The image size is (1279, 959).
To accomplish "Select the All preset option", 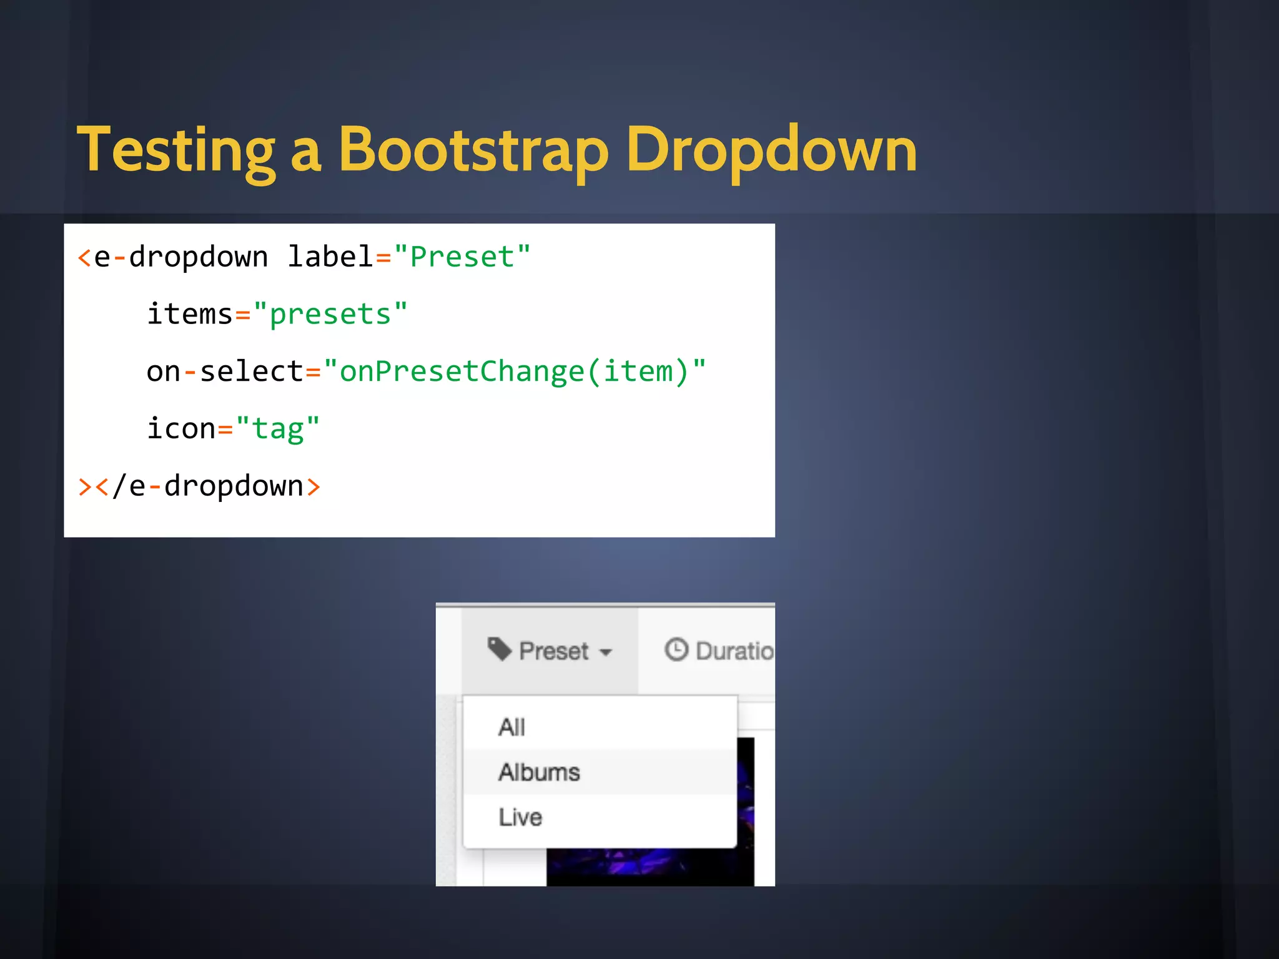I will (x=511, y=727).
